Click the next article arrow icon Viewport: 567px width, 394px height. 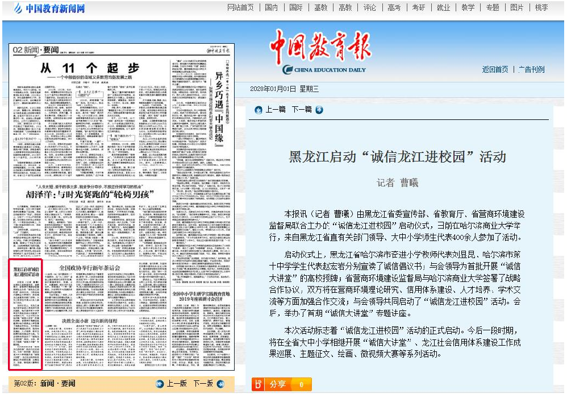point(319,110)
